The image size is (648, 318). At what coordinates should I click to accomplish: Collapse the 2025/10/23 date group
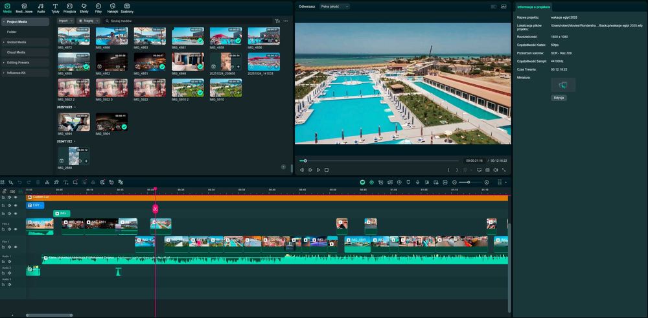coord(75,107)
